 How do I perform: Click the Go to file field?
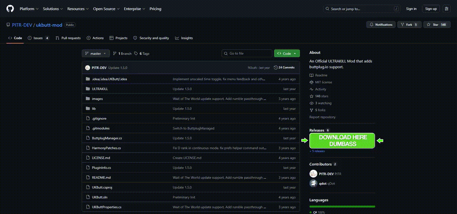pyautogui.click(x=247, y=53)
